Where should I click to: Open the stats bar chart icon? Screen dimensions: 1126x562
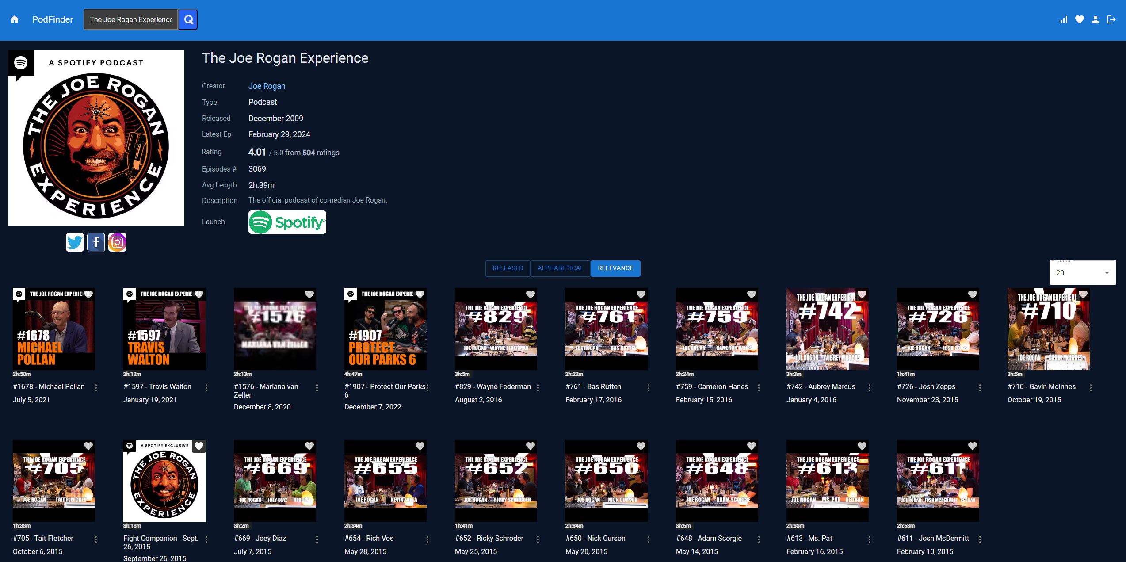pos(1064,19)
